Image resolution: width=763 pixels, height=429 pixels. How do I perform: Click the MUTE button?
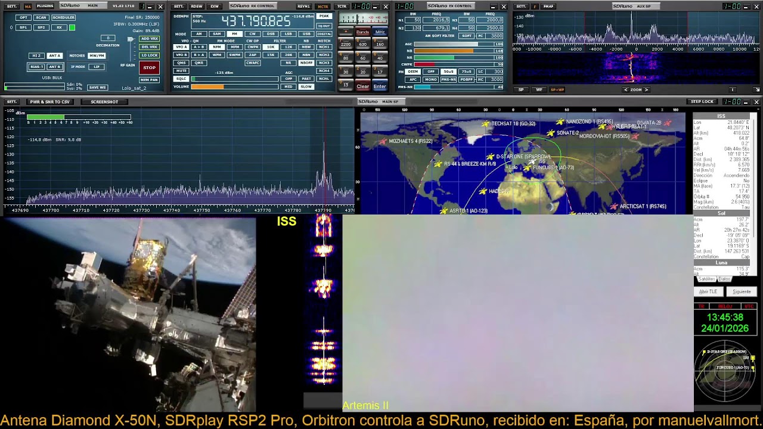point(181,71)
